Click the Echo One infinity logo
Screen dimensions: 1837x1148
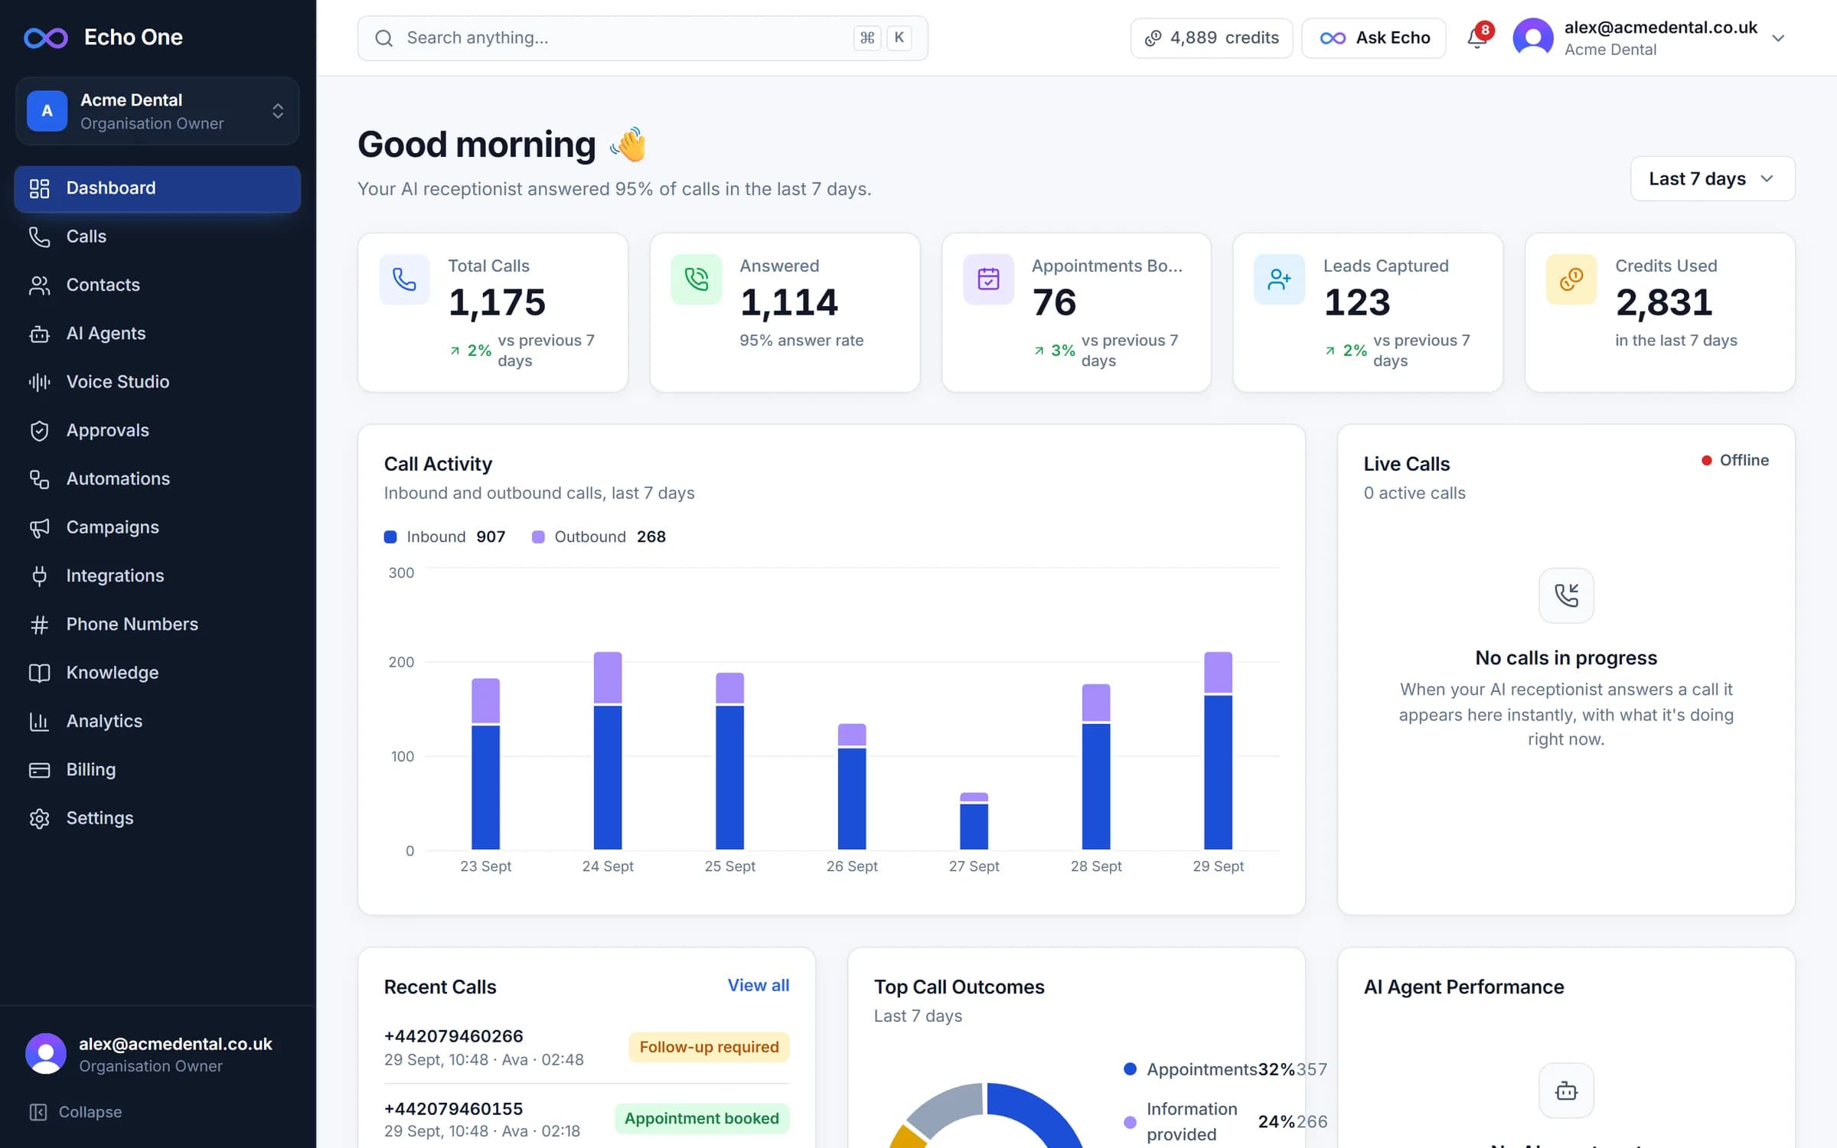coord(46,38)
